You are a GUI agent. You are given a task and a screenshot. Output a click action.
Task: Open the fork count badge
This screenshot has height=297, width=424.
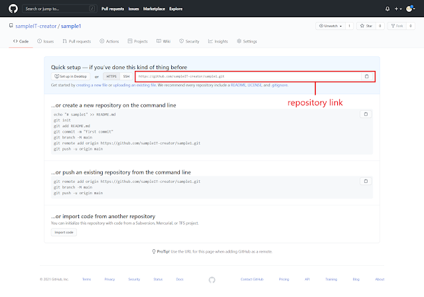pos(411,26)
